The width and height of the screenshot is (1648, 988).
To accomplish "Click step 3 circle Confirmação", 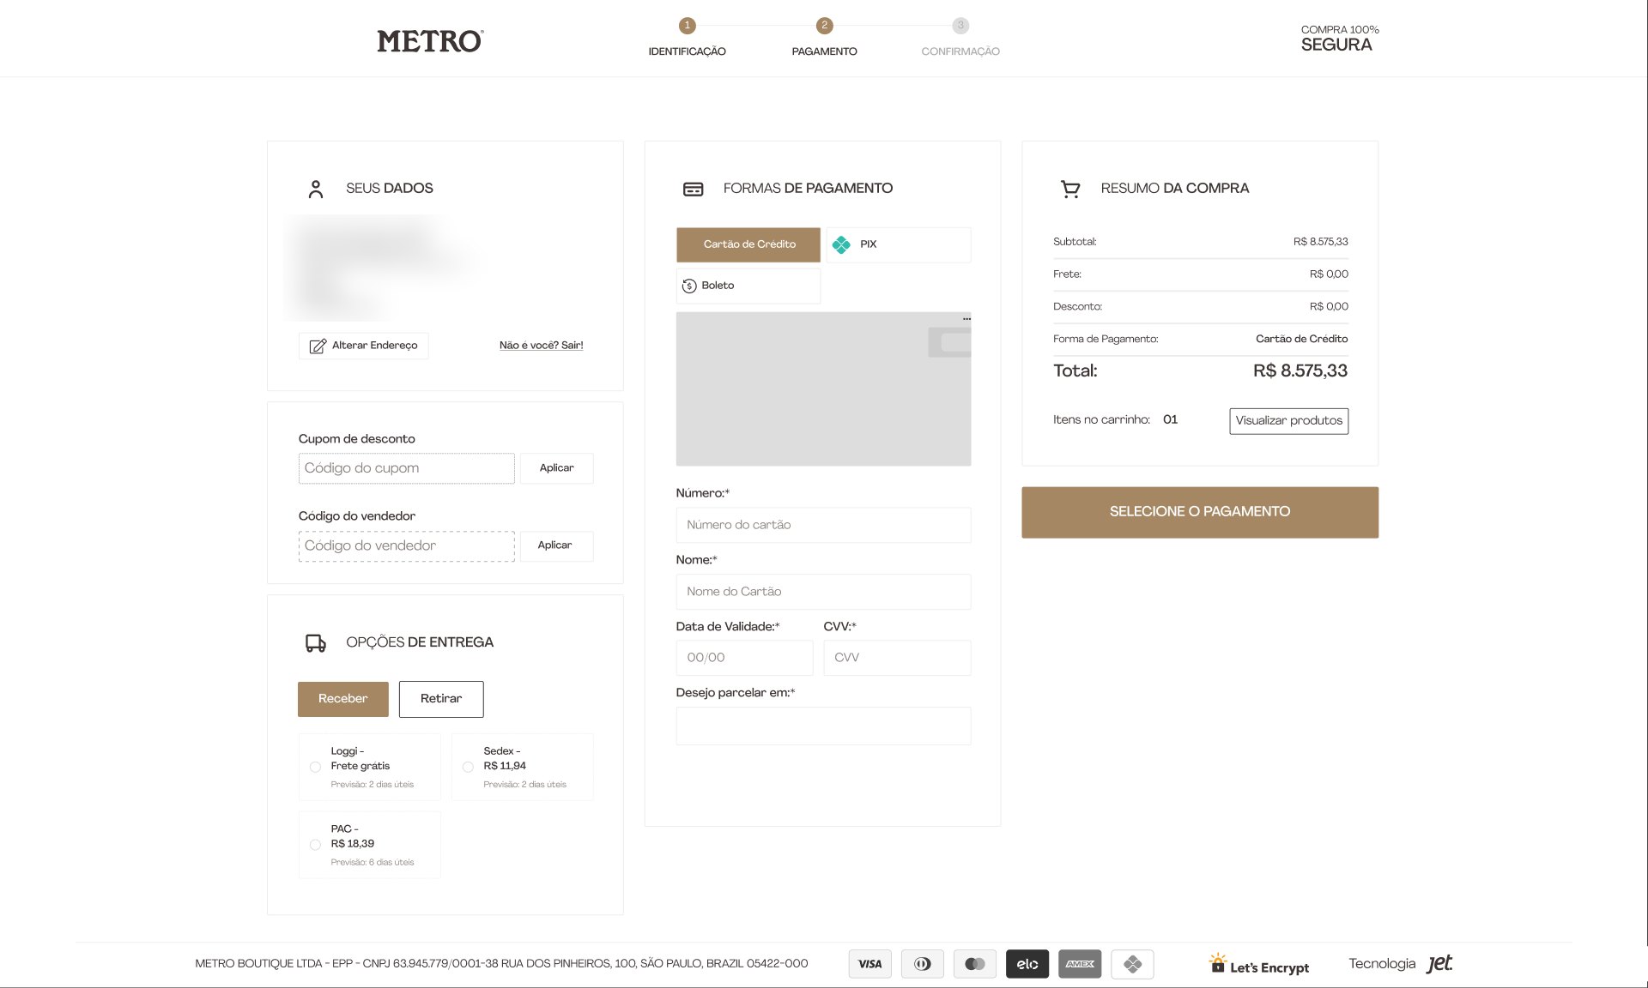I will (x=960, y=26).
